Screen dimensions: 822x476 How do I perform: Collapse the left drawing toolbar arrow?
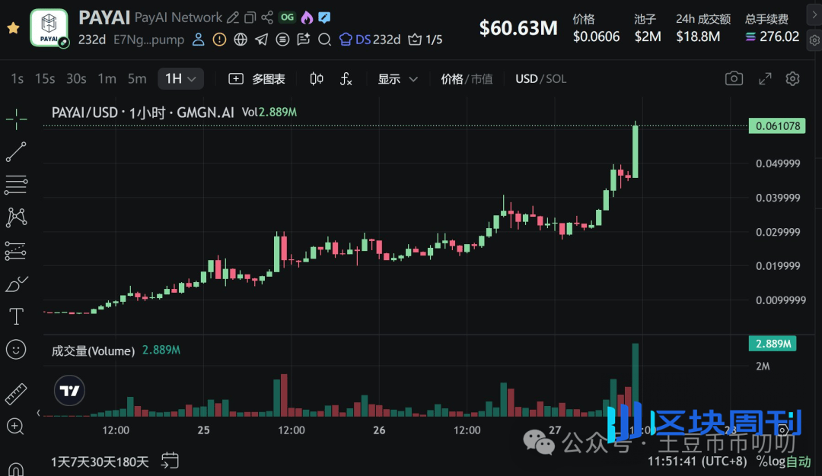point(38,412)
